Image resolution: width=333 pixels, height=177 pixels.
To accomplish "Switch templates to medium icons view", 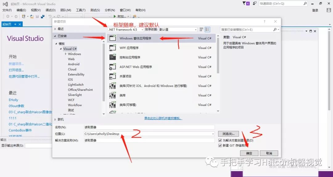I will [201, 30].
